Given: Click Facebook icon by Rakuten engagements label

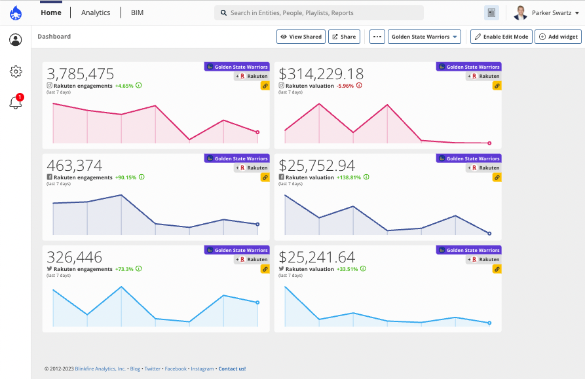Looking at the screenshot, I should 49,177.
